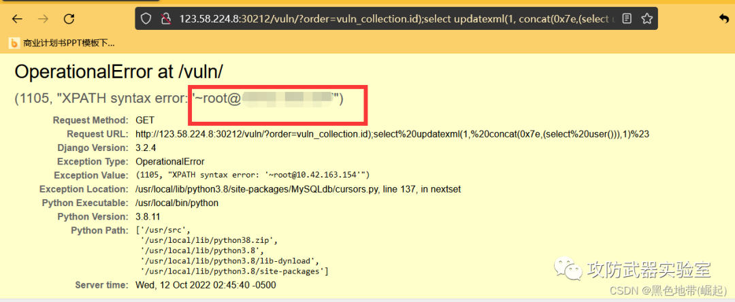Click the 'Server time:' label
Viewport: 735px width, 302px height.
click(x=101, y=285)
